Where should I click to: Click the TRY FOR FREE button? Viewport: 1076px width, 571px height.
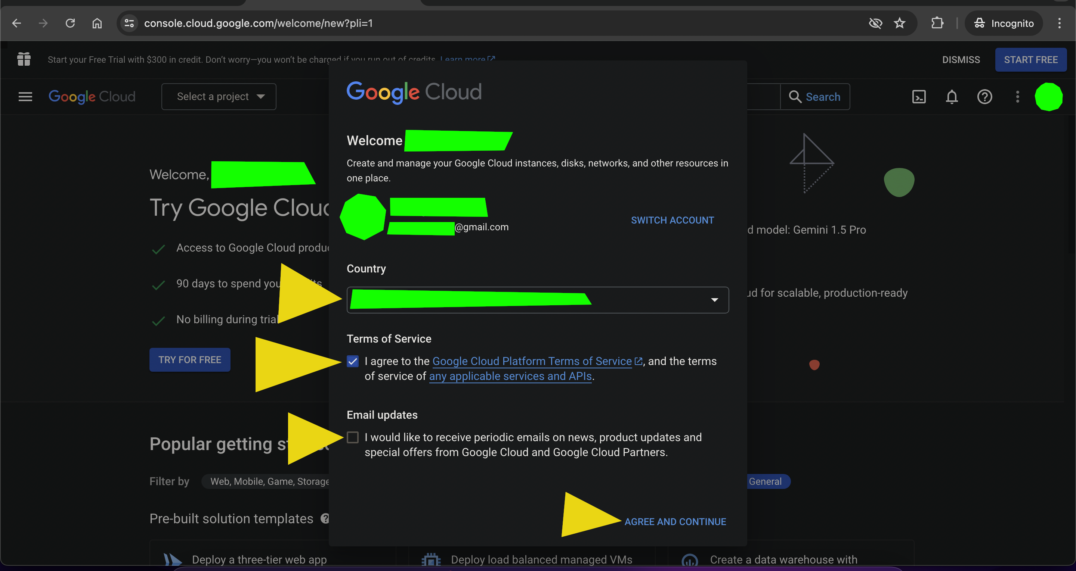tap(190, 360)
